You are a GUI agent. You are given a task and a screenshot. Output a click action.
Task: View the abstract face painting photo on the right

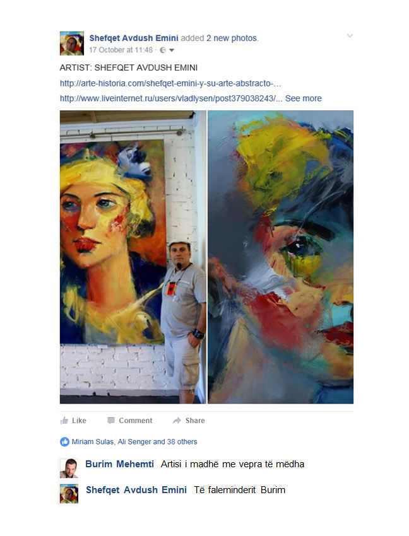point(281,257)
